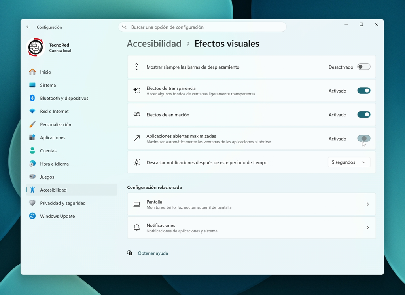Open Windows Update page
This screenshot has width=405, height=295.
(x=72, y=216)
